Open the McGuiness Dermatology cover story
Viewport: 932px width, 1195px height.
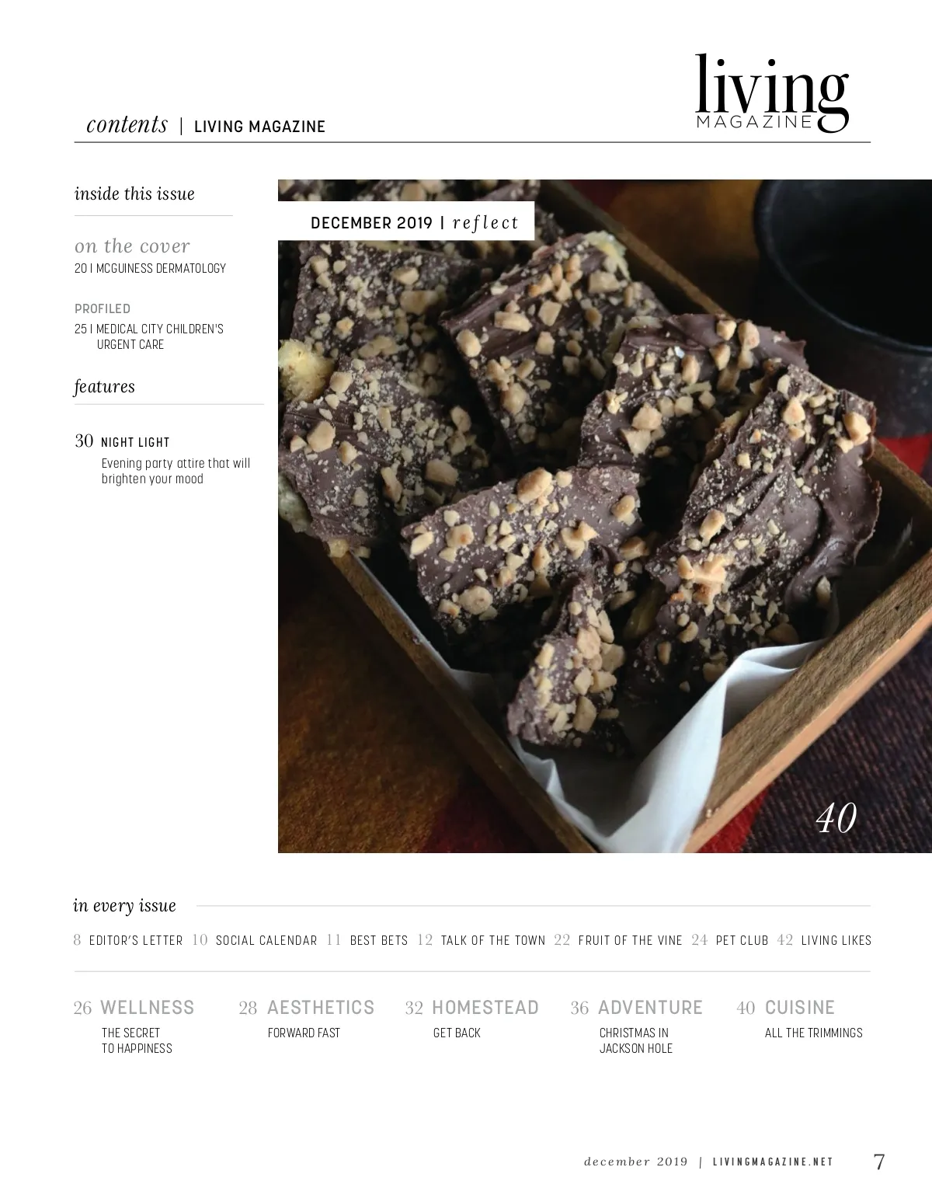150,268
